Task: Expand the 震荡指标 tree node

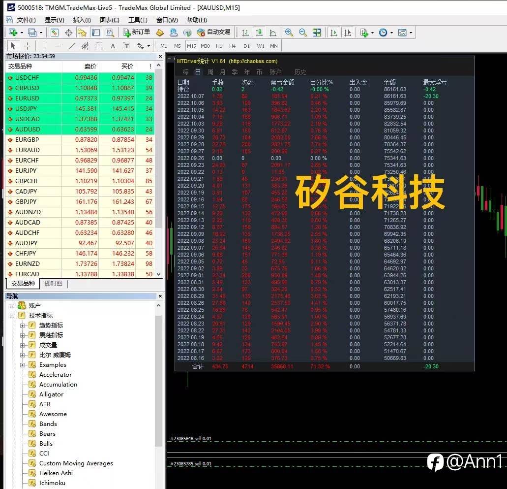Action: (x=22, y=335)
